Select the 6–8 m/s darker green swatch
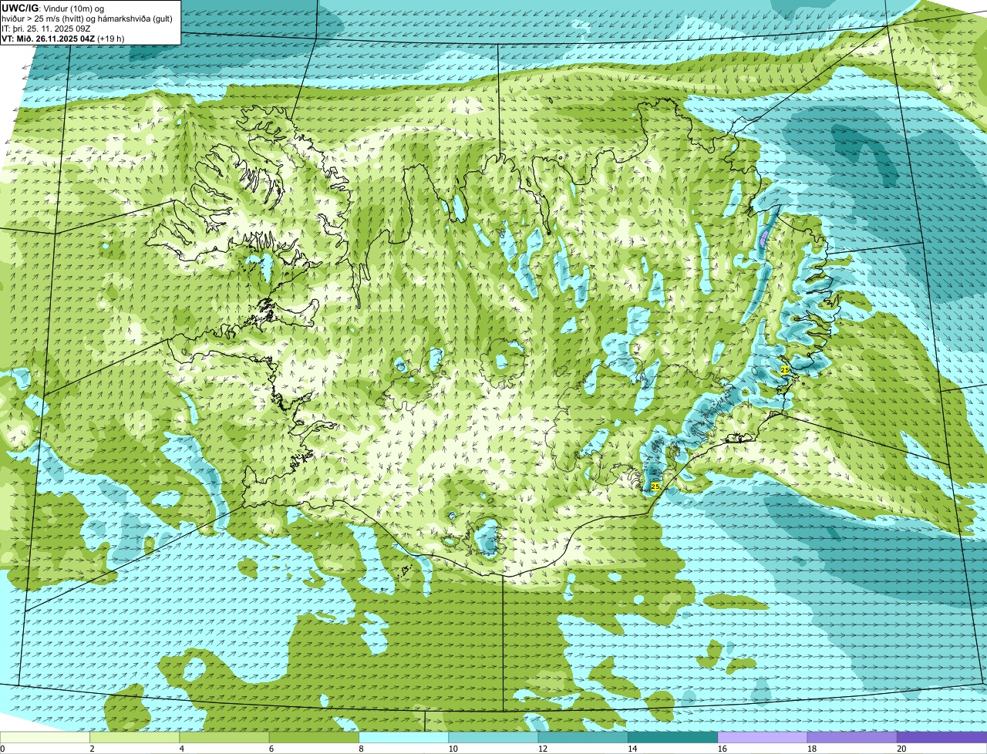 [314, 737]
